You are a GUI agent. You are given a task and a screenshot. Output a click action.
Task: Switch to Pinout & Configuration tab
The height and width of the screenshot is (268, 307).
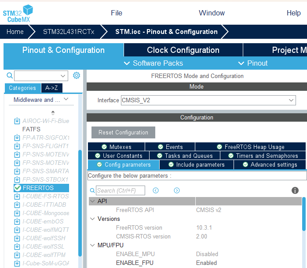(63, 50)
